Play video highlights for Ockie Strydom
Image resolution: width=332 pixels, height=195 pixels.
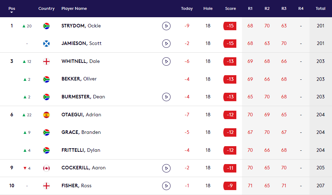166,26
